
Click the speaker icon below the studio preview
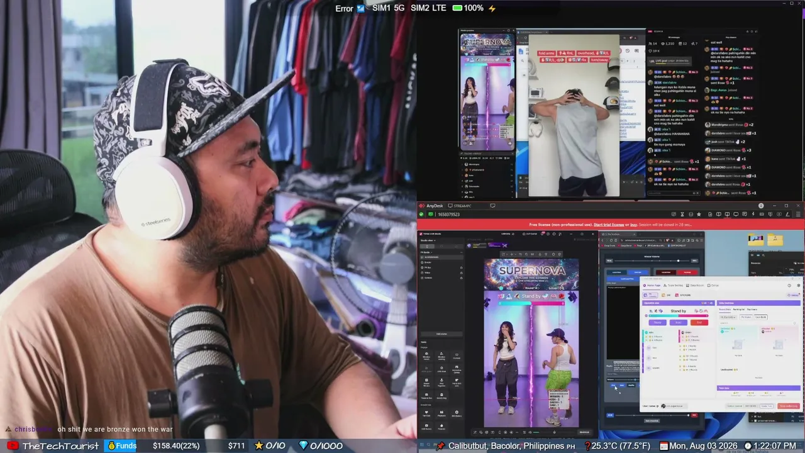coord(530,432)
